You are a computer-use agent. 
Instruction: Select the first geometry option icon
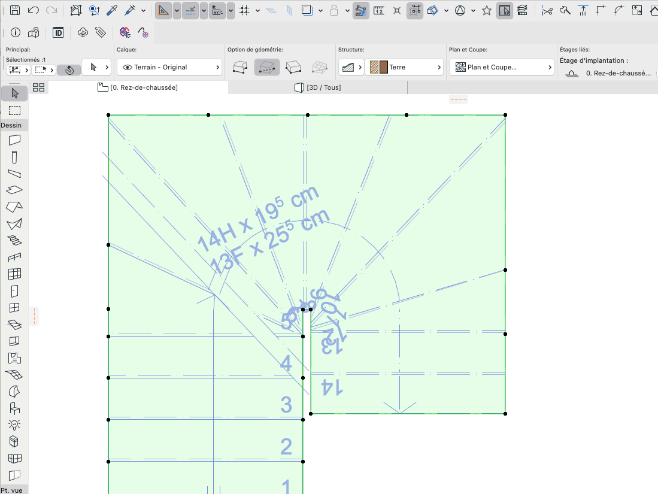click(239, 67)
